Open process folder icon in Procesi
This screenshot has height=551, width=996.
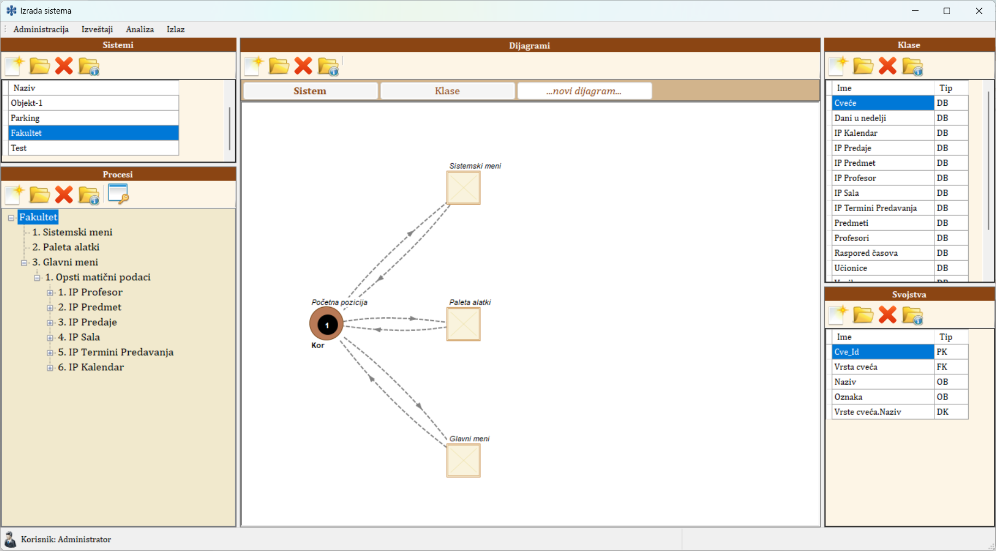click(x=39, y=195)
